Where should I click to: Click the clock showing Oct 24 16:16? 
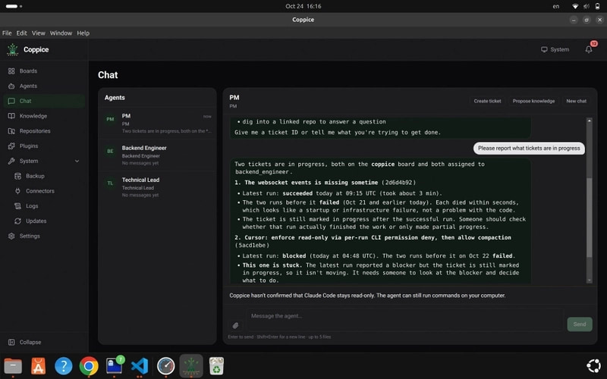[x=303, y=6]
